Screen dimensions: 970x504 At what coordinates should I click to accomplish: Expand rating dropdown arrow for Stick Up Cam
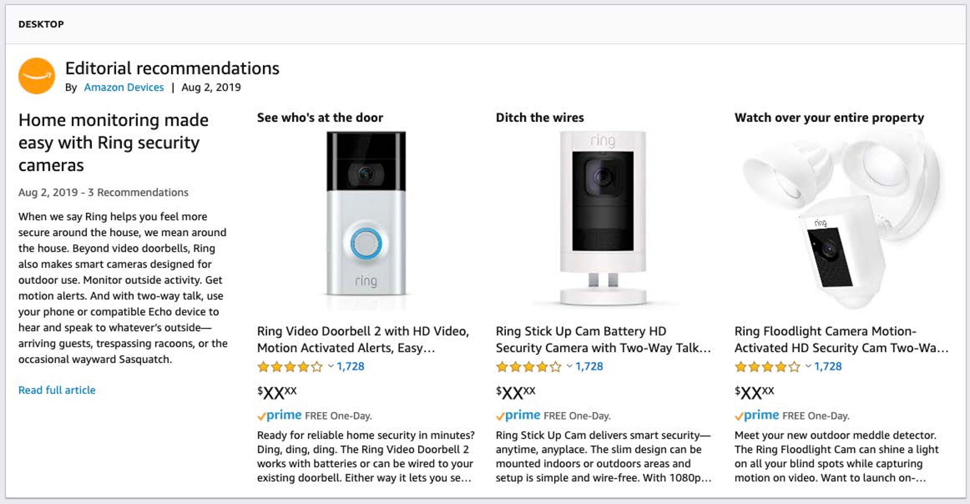[569, 366]
